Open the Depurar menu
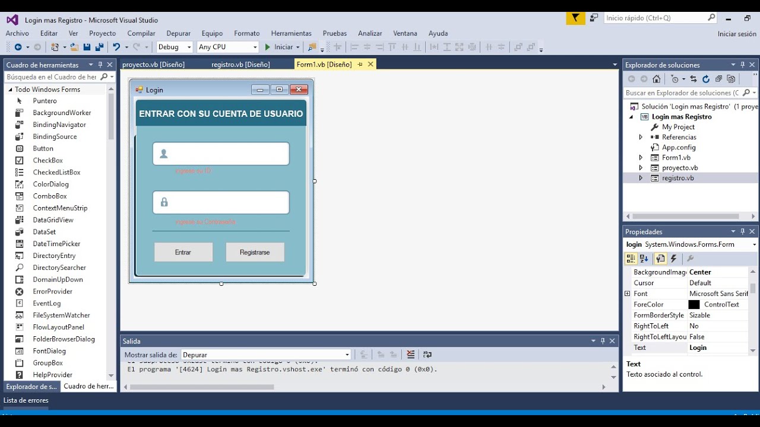 point(179,33)
